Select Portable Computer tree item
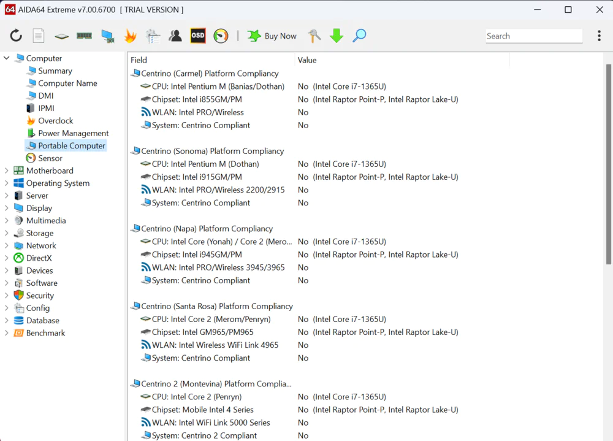Screen dimensions: 613x441 click(x=66, y=145)
